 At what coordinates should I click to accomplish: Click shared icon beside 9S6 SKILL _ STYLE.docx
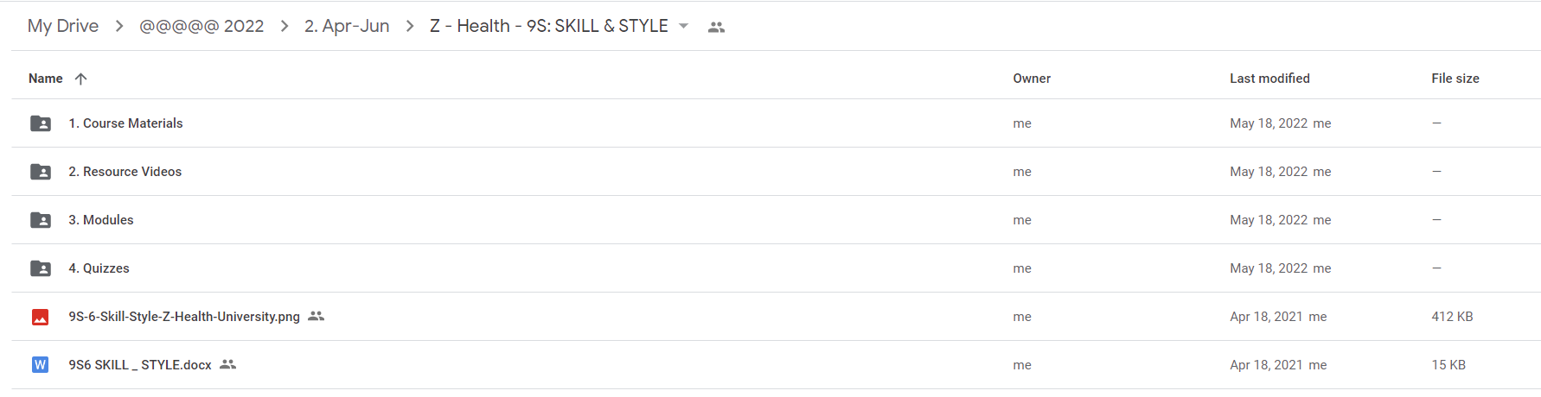(x=228, y=364)
